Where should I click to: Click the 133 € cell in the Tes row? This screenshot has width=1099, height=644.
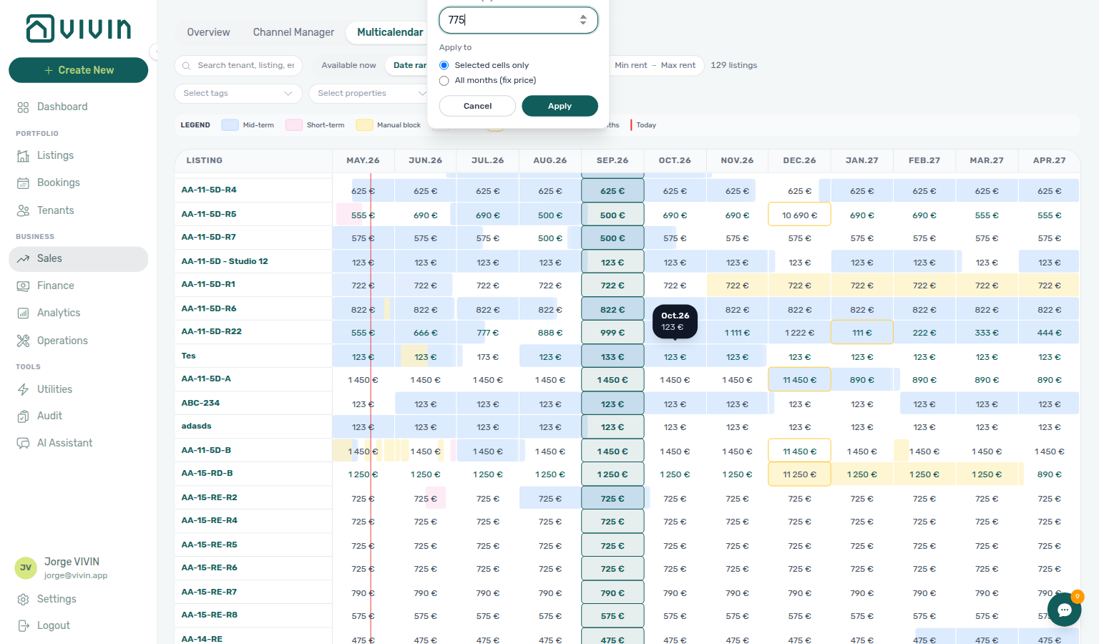click(x=612, y=356)
